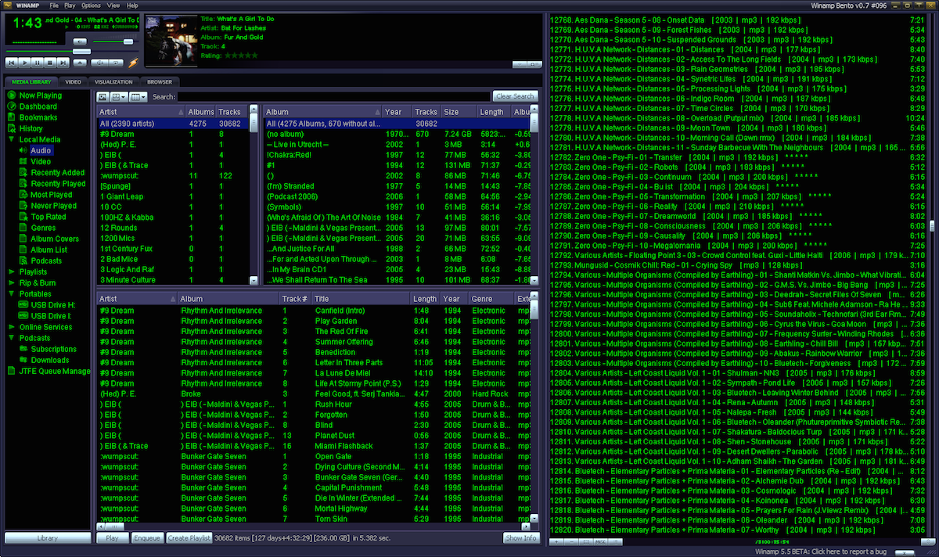Screen dimensions: 939x557
Task: Click the playlist Add (+) button
Action: click(x=556, y=541)
